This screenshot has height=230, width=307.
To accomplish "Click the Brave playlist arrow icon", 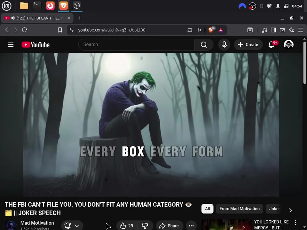I will (200, 30).
